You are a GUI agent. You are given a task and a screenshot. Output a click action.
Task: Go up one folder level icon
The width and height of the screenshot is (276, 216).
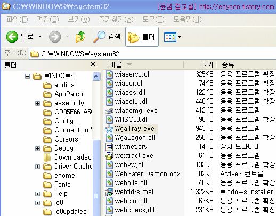click(80, 37)
